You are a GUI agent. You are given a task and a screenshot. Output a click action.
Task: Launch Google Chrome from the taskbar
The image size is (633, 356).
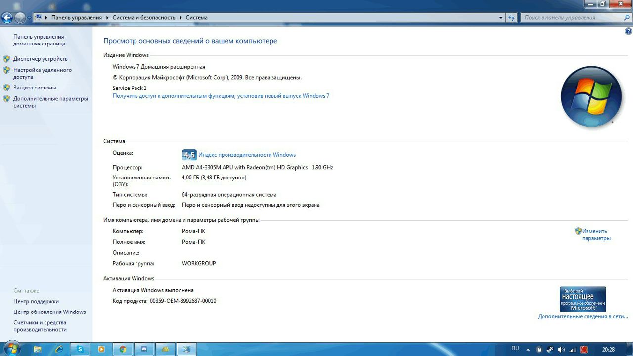[x=123, y=349]
